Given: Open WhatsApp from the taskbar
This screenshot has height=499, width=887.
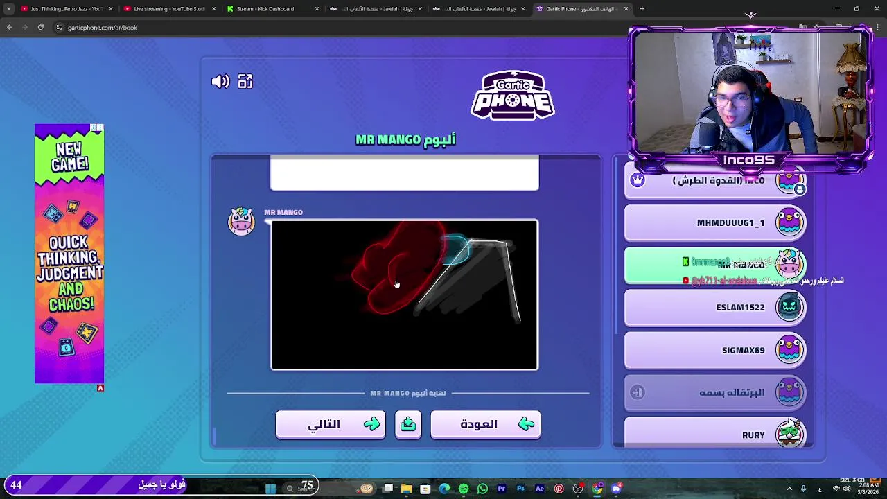Looking at the screenshot, I should coord(482,489).
